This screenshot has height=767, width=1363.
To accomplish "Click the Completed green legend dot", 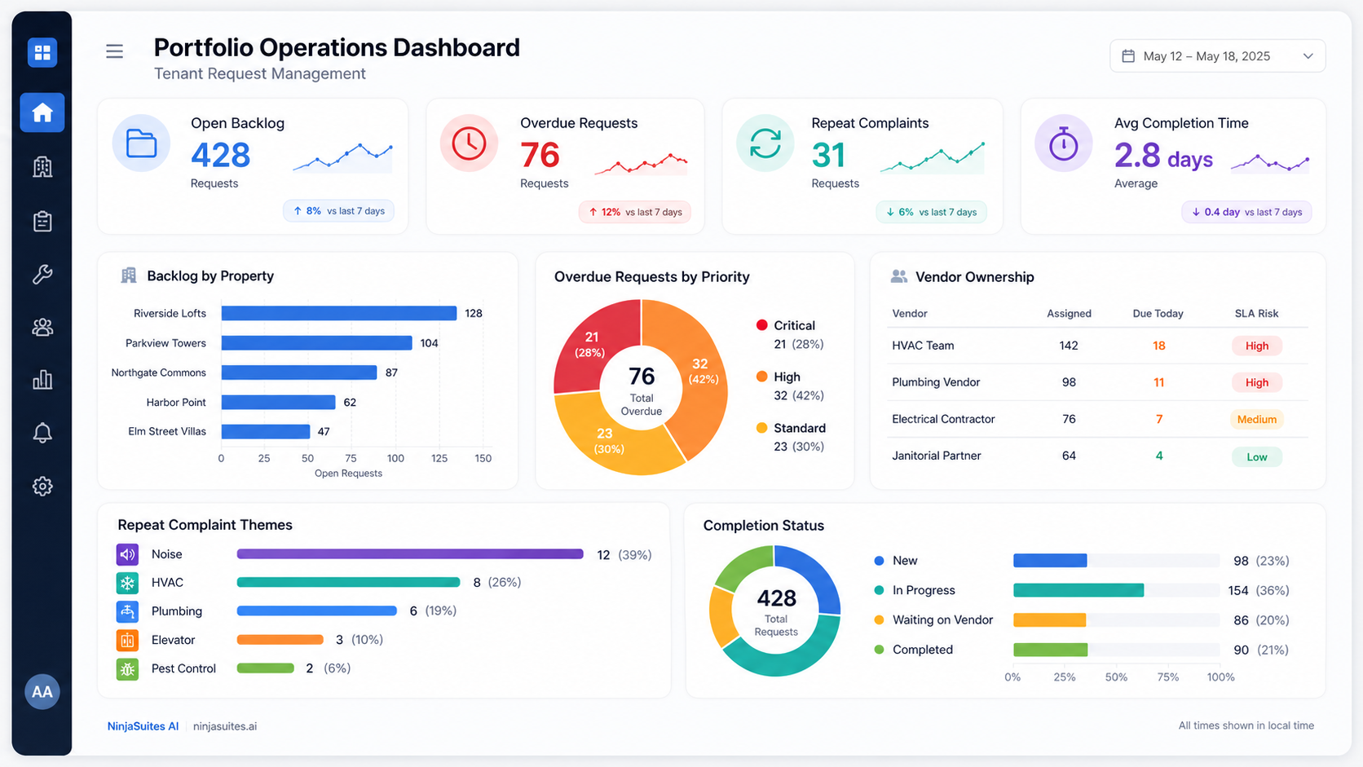I will [x=879, y=650].
